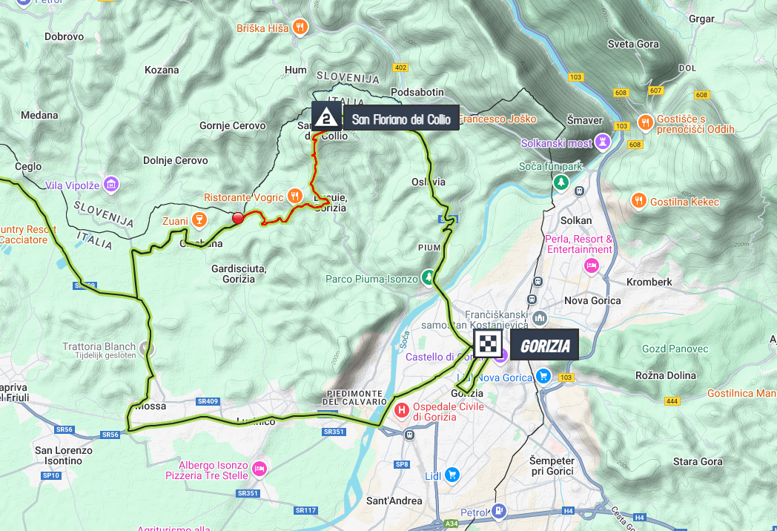Click the San Floriano del Collio label
777x531 pixels.
pos(401,119)
